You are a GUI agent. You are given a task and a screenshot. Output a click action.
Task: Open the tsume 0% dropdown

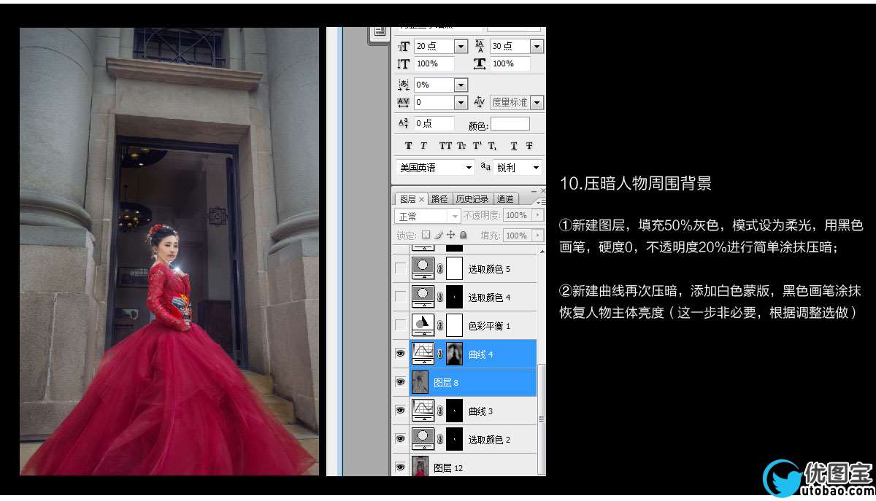click(461, 85)
